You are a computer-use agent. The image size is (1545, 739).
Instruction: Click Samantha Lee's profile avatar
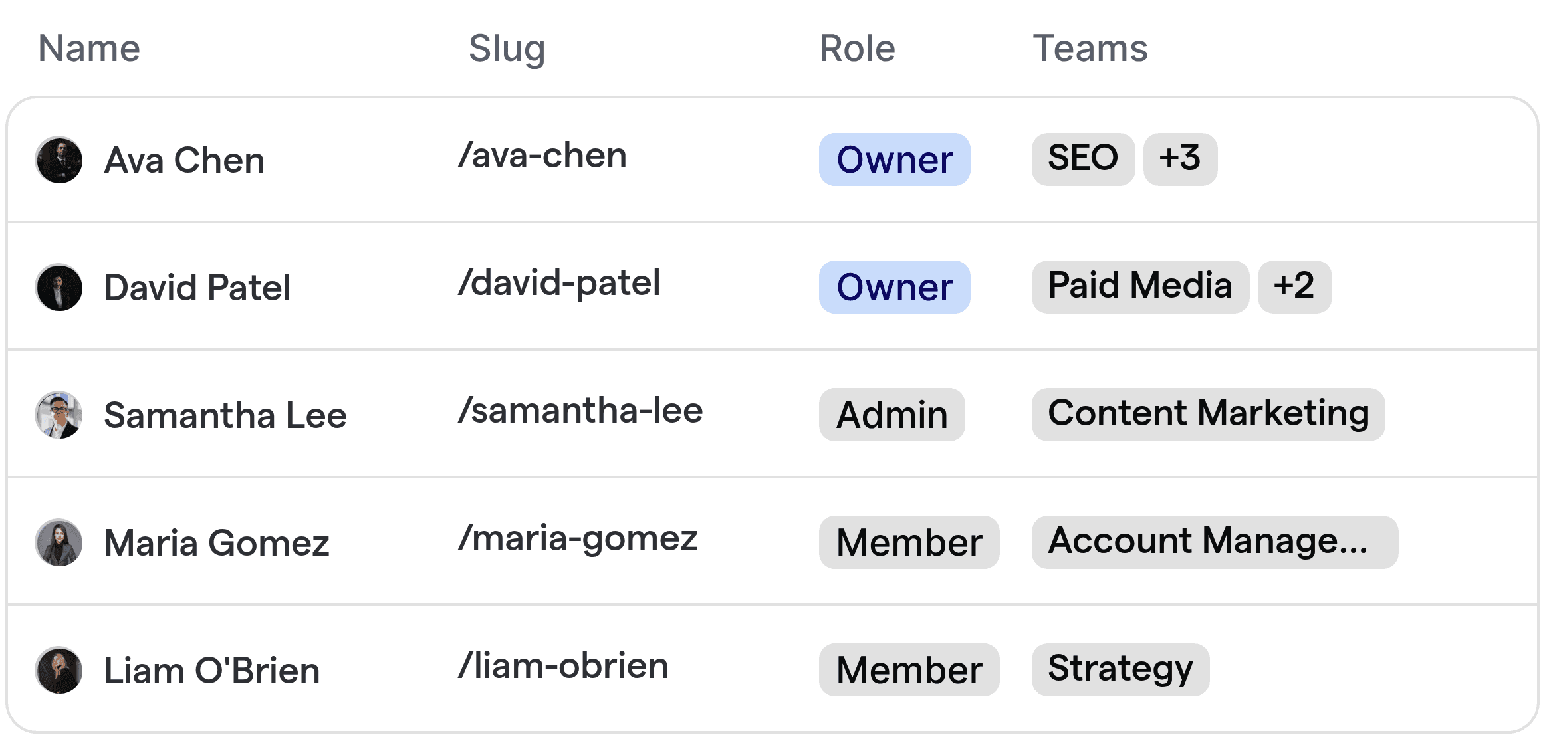pyautogui.click(x=59, y=415)
